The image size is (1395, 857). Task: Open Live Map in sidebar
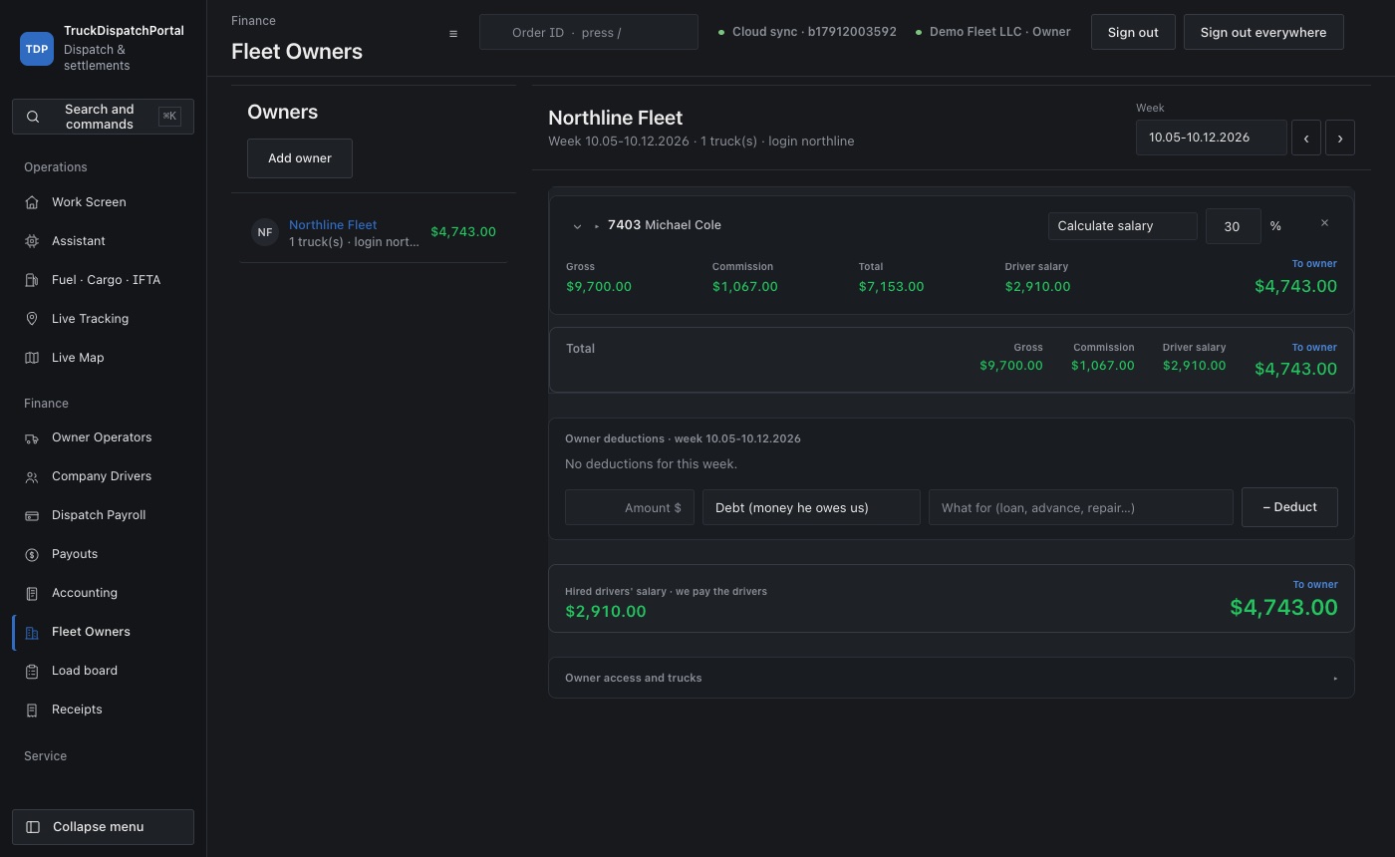point(103,358)
